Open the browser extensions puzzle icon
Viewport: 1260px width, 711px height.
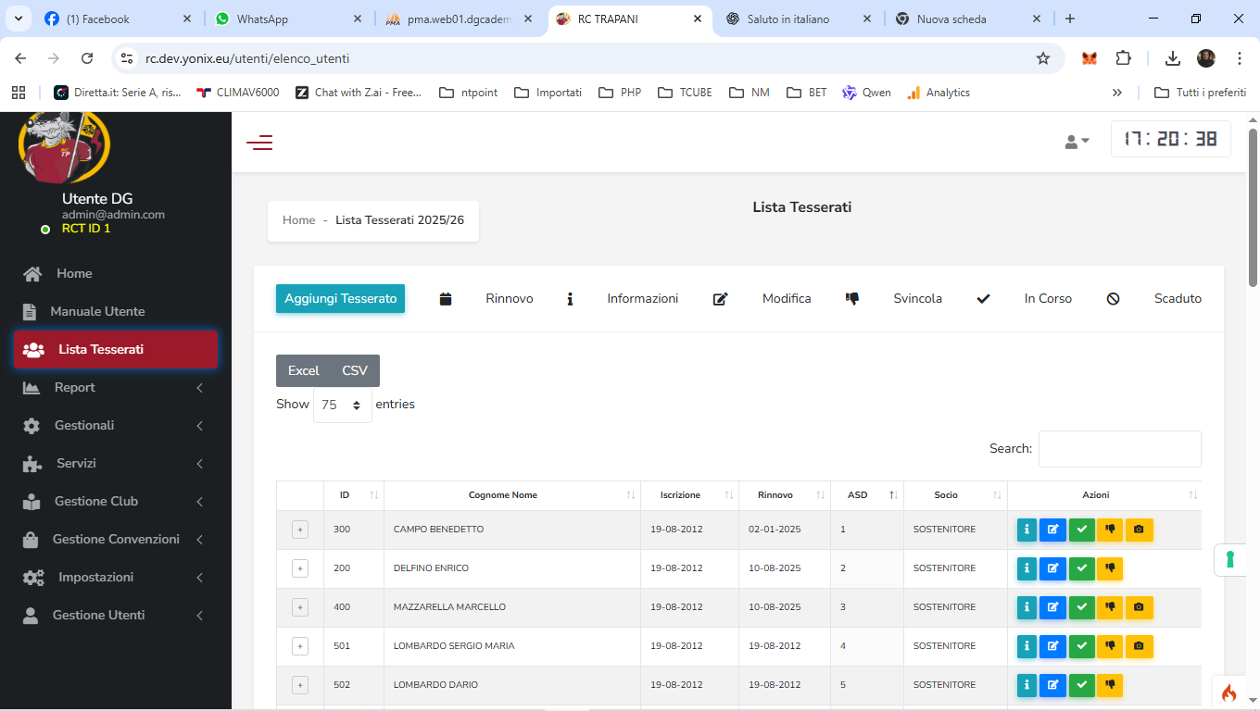click(1123, 58)
